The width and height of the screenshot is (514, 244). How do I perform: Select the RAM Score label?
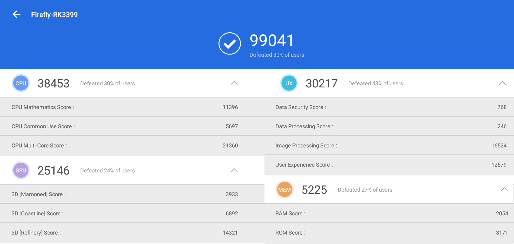coord(290,214)
